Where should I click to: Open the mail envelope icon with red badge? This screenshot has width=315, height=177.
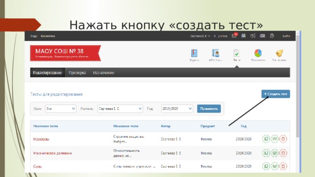pyautogui.click(x=234, y=35)
